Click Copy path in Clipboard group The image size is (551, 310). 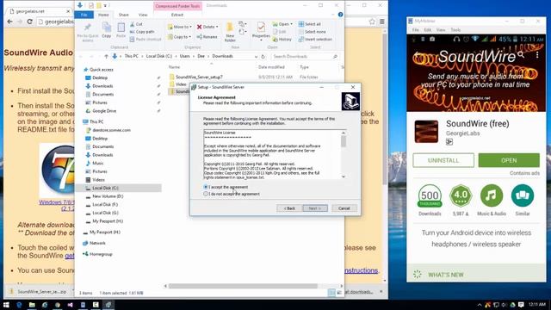[x=142, y=32]
